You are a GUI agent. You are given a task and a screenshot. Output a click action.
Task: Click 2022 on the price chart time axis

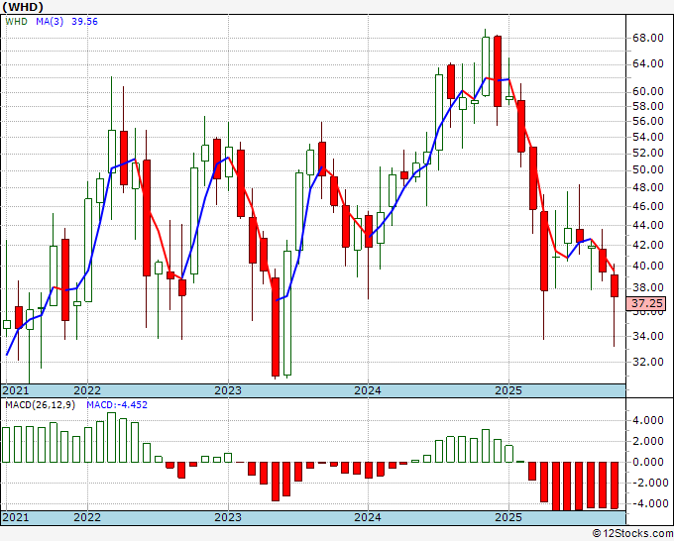click(x=87, y=390)
